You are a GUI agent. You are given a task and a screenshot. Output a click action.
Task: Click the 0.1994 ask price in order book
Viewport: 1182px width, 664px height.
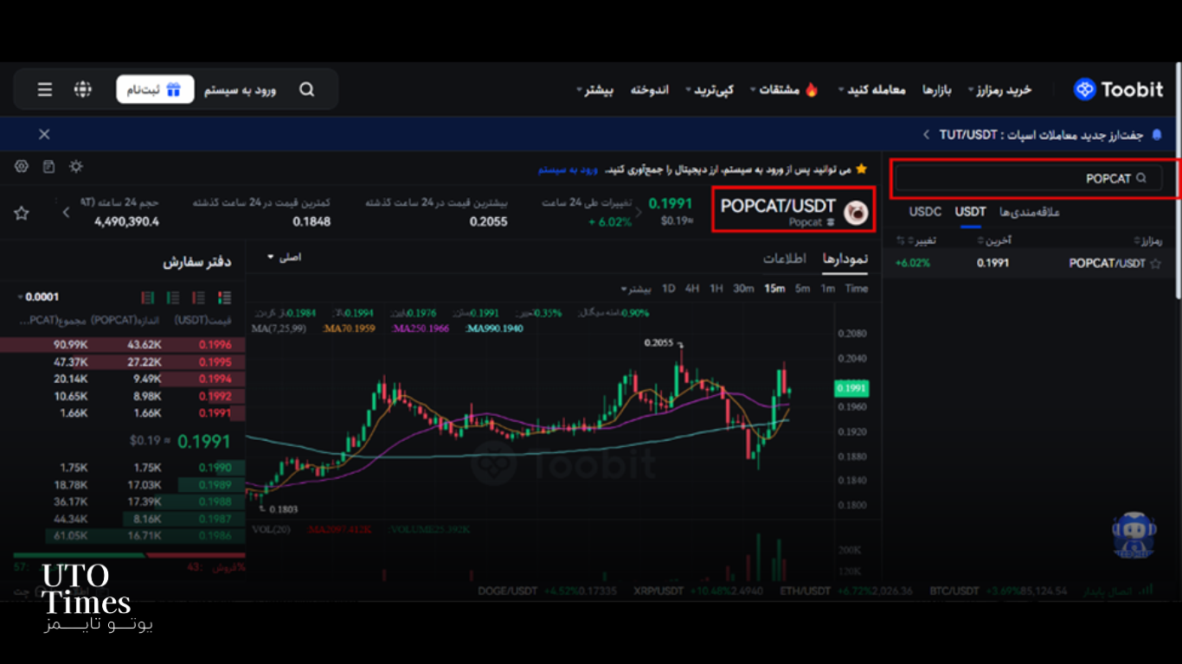(215, 380)
